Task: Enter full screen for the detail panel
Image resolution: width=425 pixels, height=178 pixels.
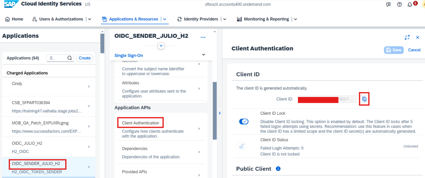Action: [x=407, y=37]
